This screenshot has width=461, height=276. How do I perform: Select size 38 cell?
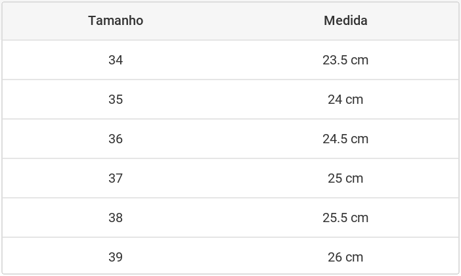(x=116, y=218)
